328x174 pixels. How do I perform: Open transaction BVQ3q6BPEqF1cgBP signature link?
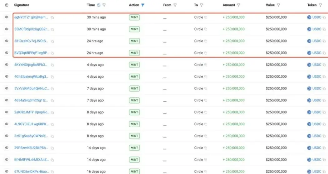[32, 53]
